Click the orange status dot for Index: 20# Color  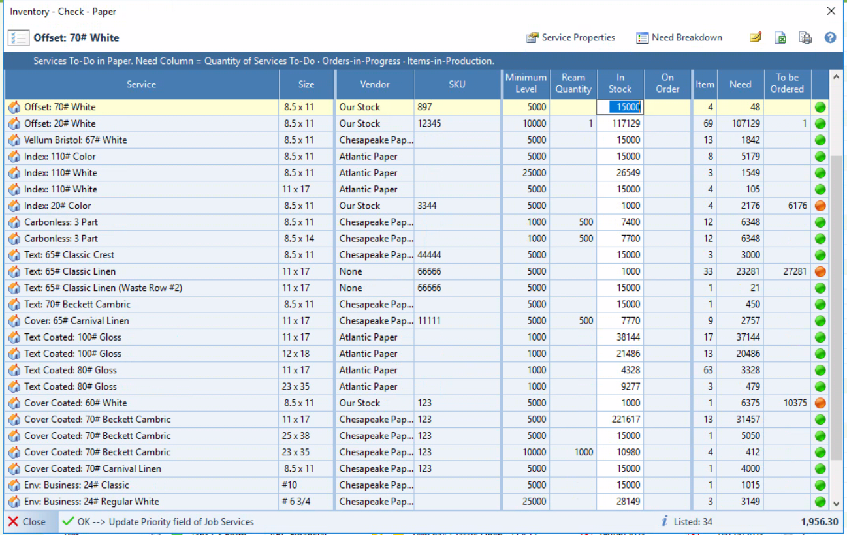820,206
